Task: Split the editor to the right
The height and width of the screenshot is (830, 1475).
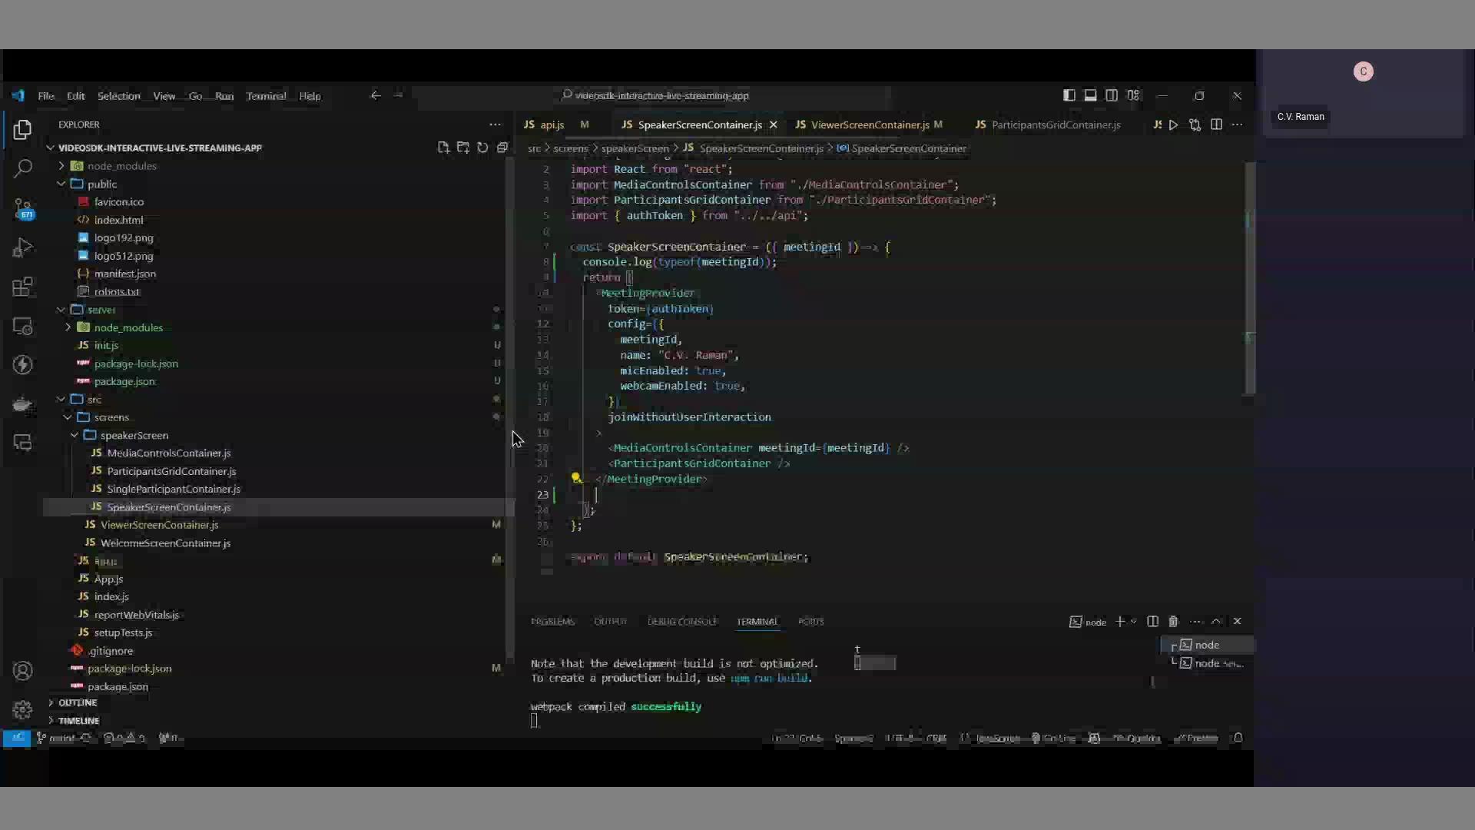Action: 1216,124
